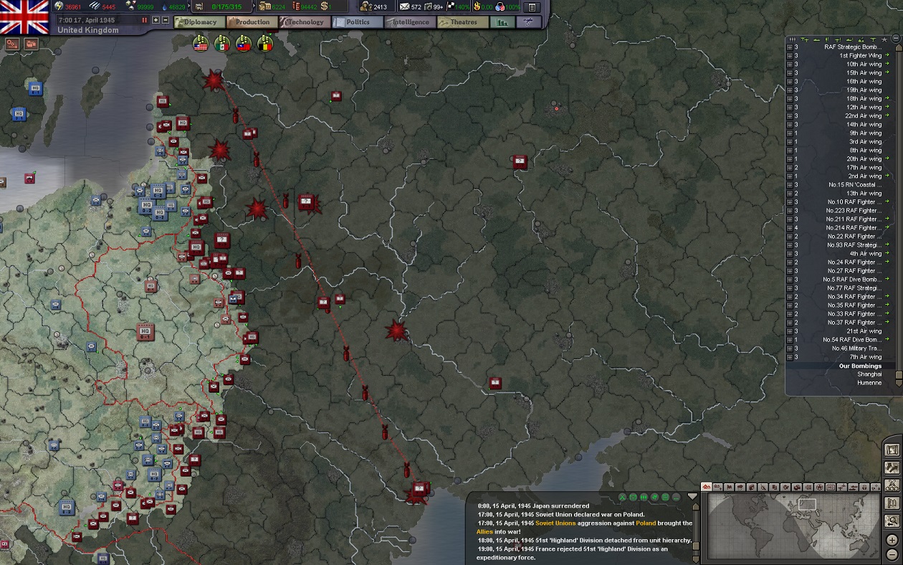Open the statistics chart icon
The height and width of the screenshot is (565, 903).
point(501,22)
